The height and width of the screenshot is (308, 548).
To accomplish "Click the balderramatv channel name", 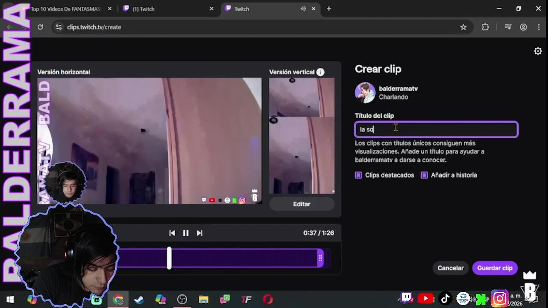I will (x=398, y=89).
